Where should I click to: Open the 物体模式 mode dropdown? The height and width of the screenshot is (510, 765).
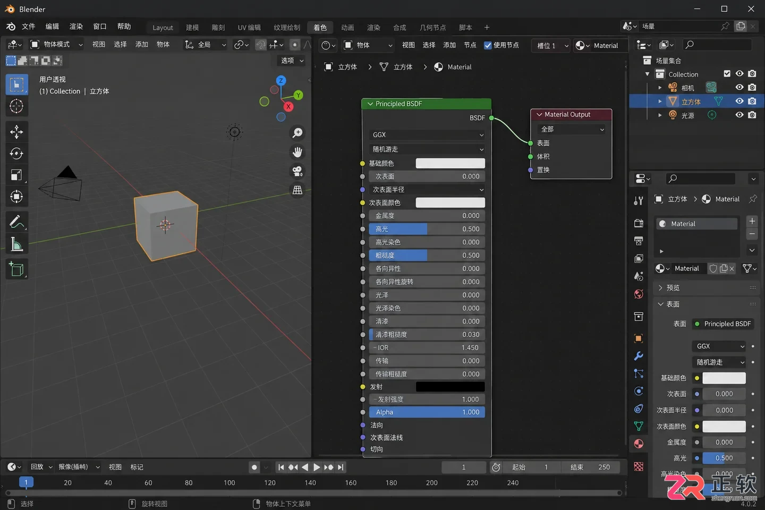click(x=56, y=45)
